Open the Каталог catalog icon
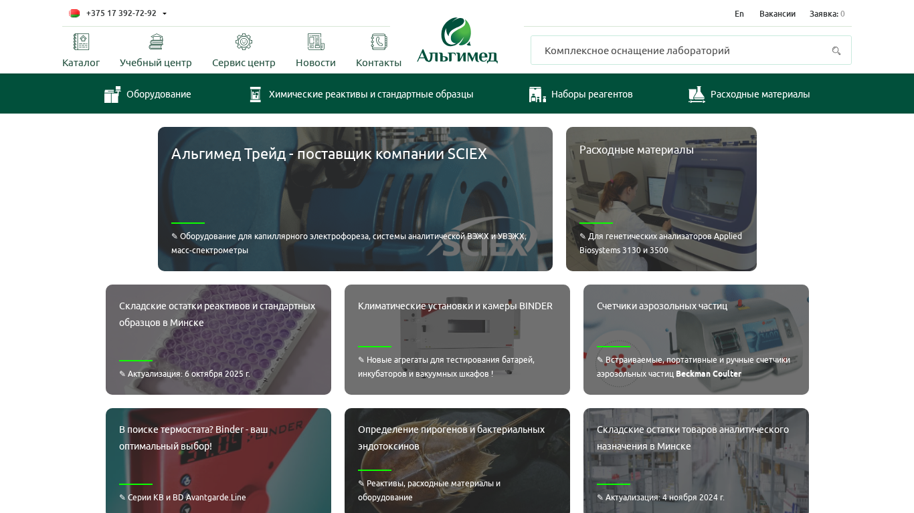This screenshot has height=513, width=914. 81,42
